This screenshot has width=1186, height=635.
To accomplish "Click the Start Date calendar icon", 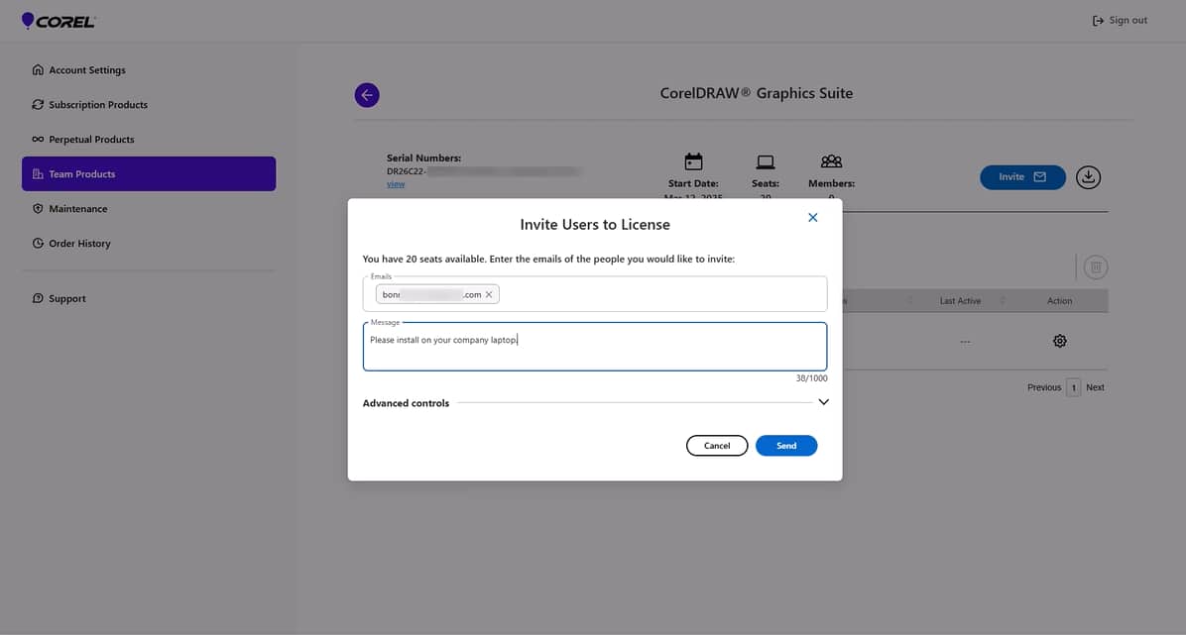I will (x=693, y=161).
